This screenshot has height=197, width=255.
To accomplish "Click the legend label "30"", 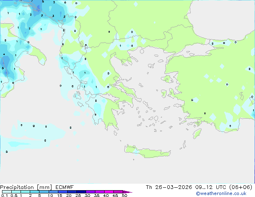I will [x=87, y=195].
